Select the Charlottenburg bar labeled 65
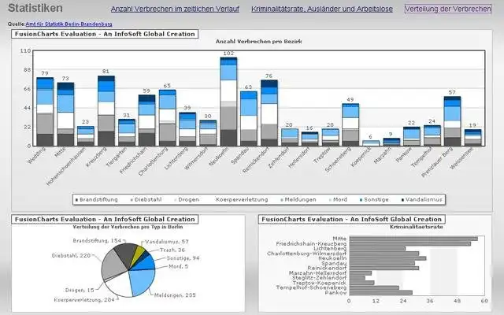This screenshot has height=315, width=504. click(x=168, y=118)
